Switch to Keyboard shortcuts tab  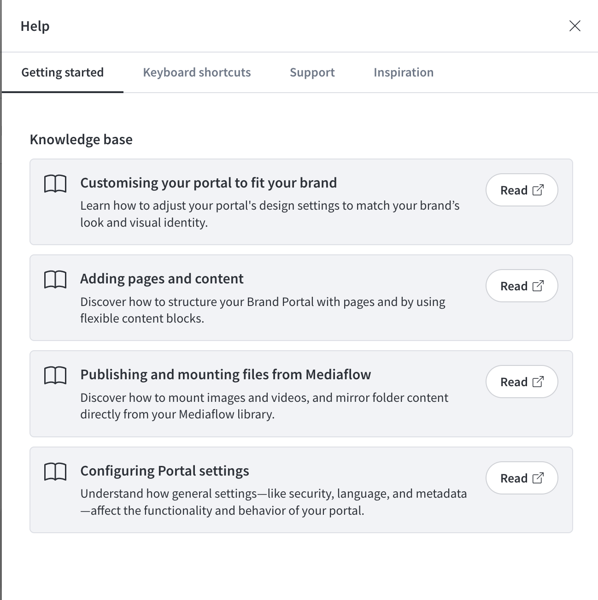pyautogui.click(x=197, y=72)
